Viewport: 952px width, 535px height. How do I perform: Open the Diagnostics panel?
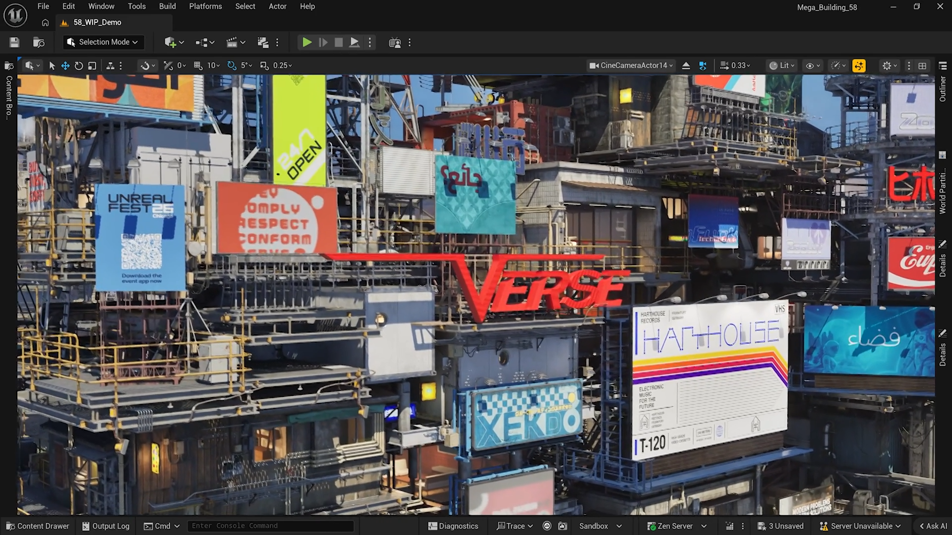pos(453,526)
